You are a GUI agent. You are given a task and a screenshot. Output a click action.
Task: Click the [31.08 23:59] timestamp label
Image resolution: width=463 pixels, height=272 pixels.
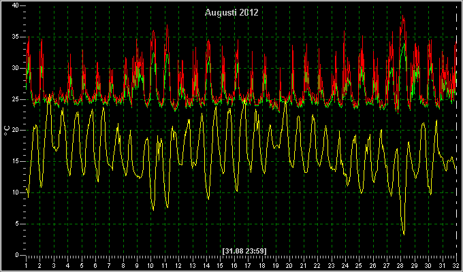pos(244,251)
